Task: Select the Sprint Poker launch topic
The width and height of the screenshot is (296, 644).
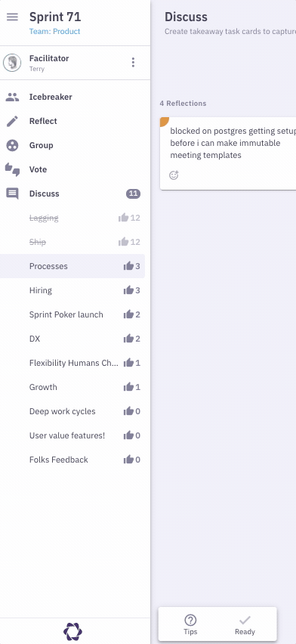Action: point(72,314)
